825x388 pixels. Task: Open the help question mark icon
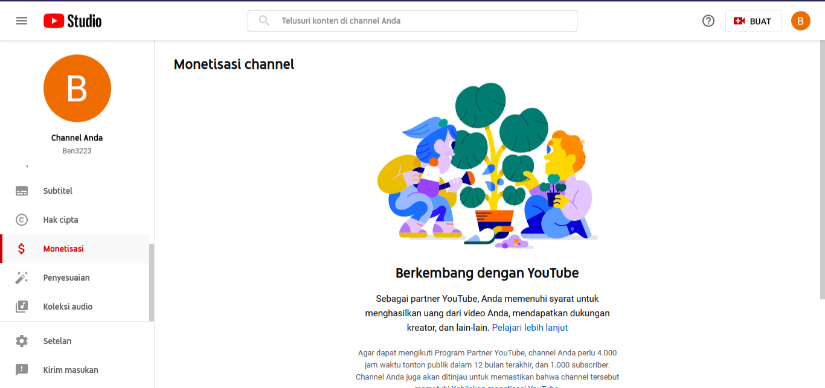coord(708,21)
